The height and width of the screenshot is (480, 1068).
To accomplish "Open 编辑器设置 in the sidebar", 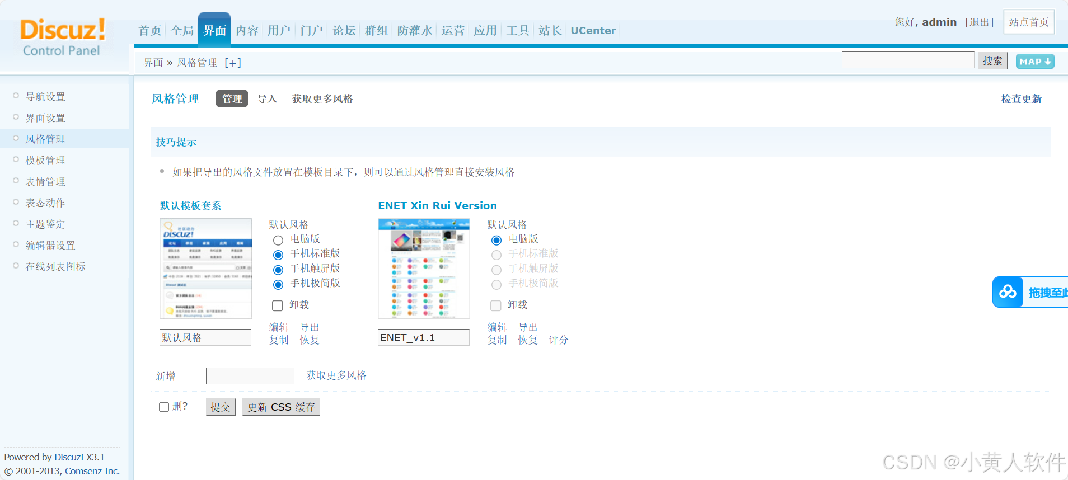I will point(50,246).
